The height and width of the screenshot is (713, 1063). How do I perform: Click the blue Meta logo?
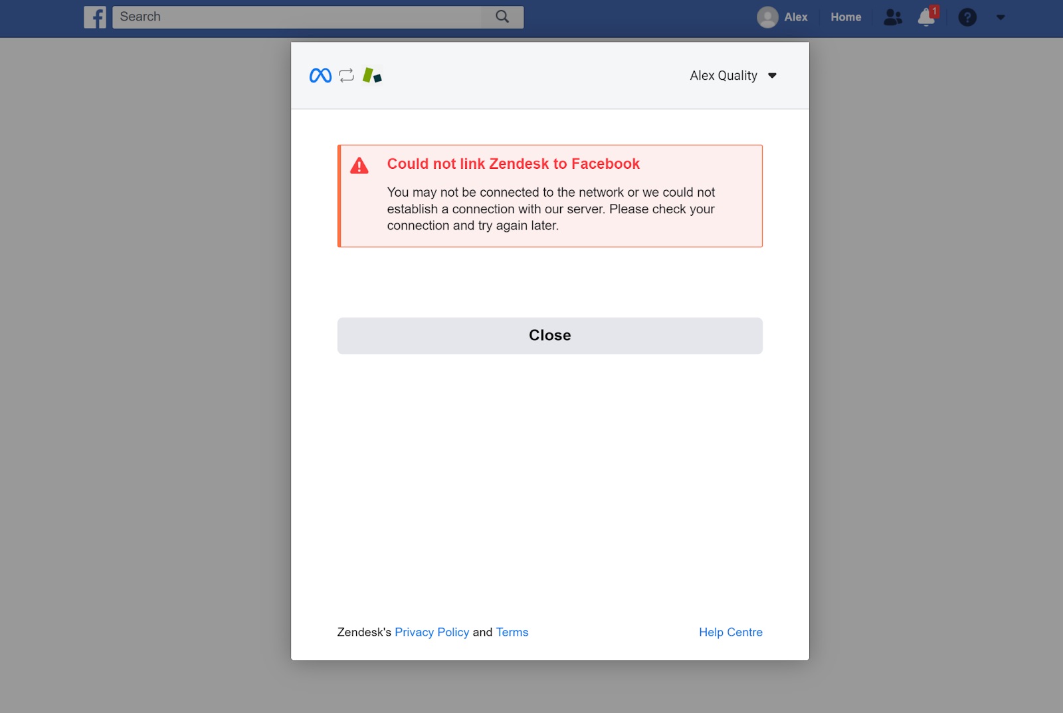click(x=320, y=76)
